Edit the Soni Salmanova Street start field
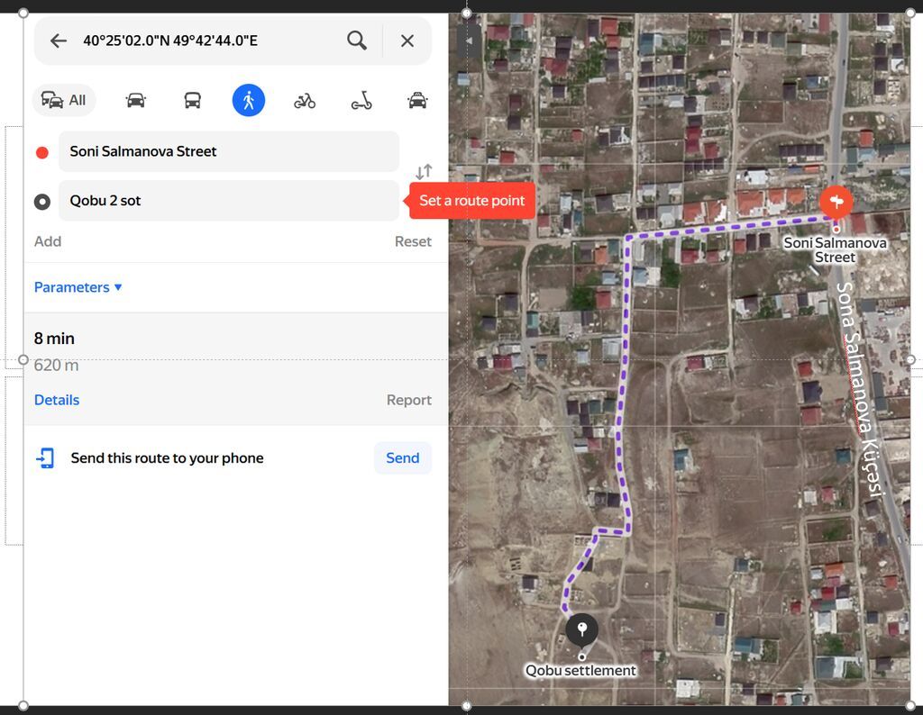This screenshot has width=923, height=715. pyautogui.click(x=228, y=151)
